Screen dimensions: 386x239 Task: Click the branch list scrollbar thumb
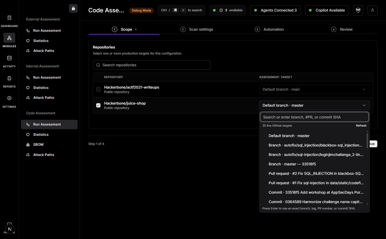[x=367, y=141]
